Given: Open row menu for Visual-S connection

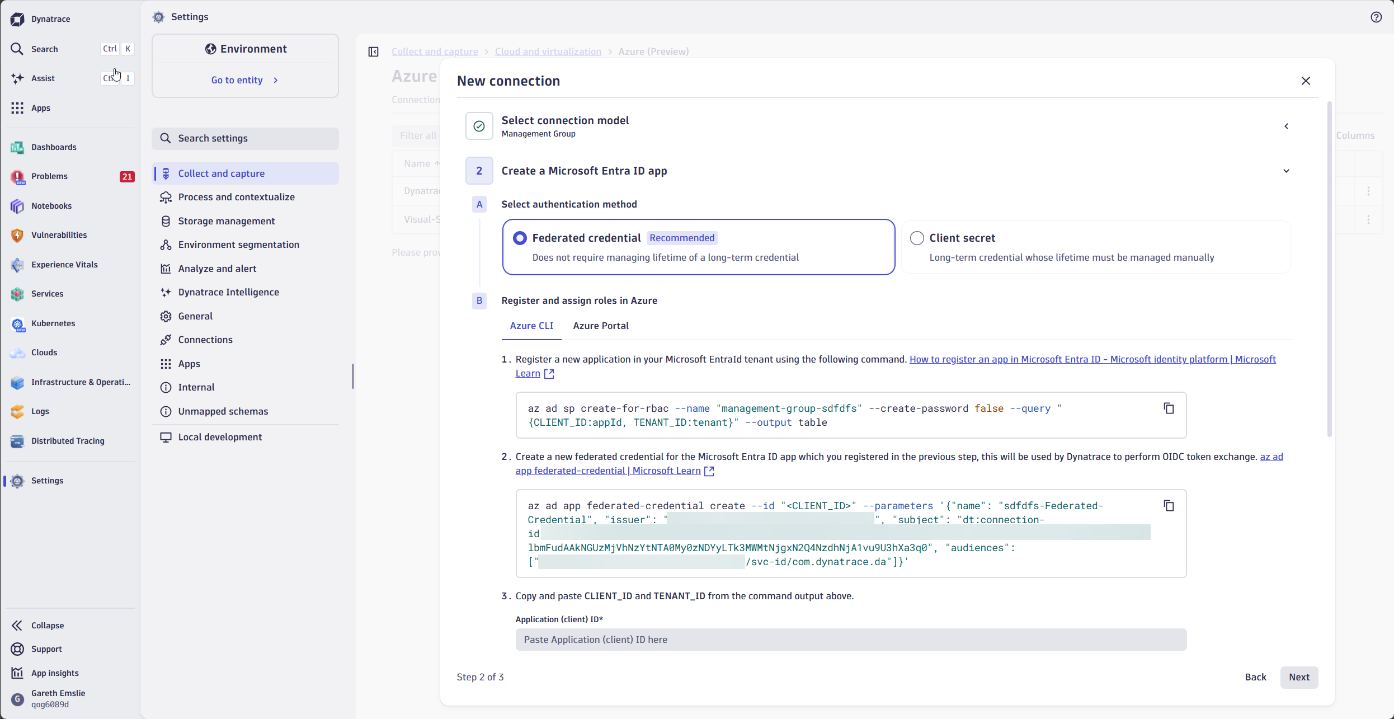Looking at the screenshot, I should pyautogui.click(x=1368, y=220).
